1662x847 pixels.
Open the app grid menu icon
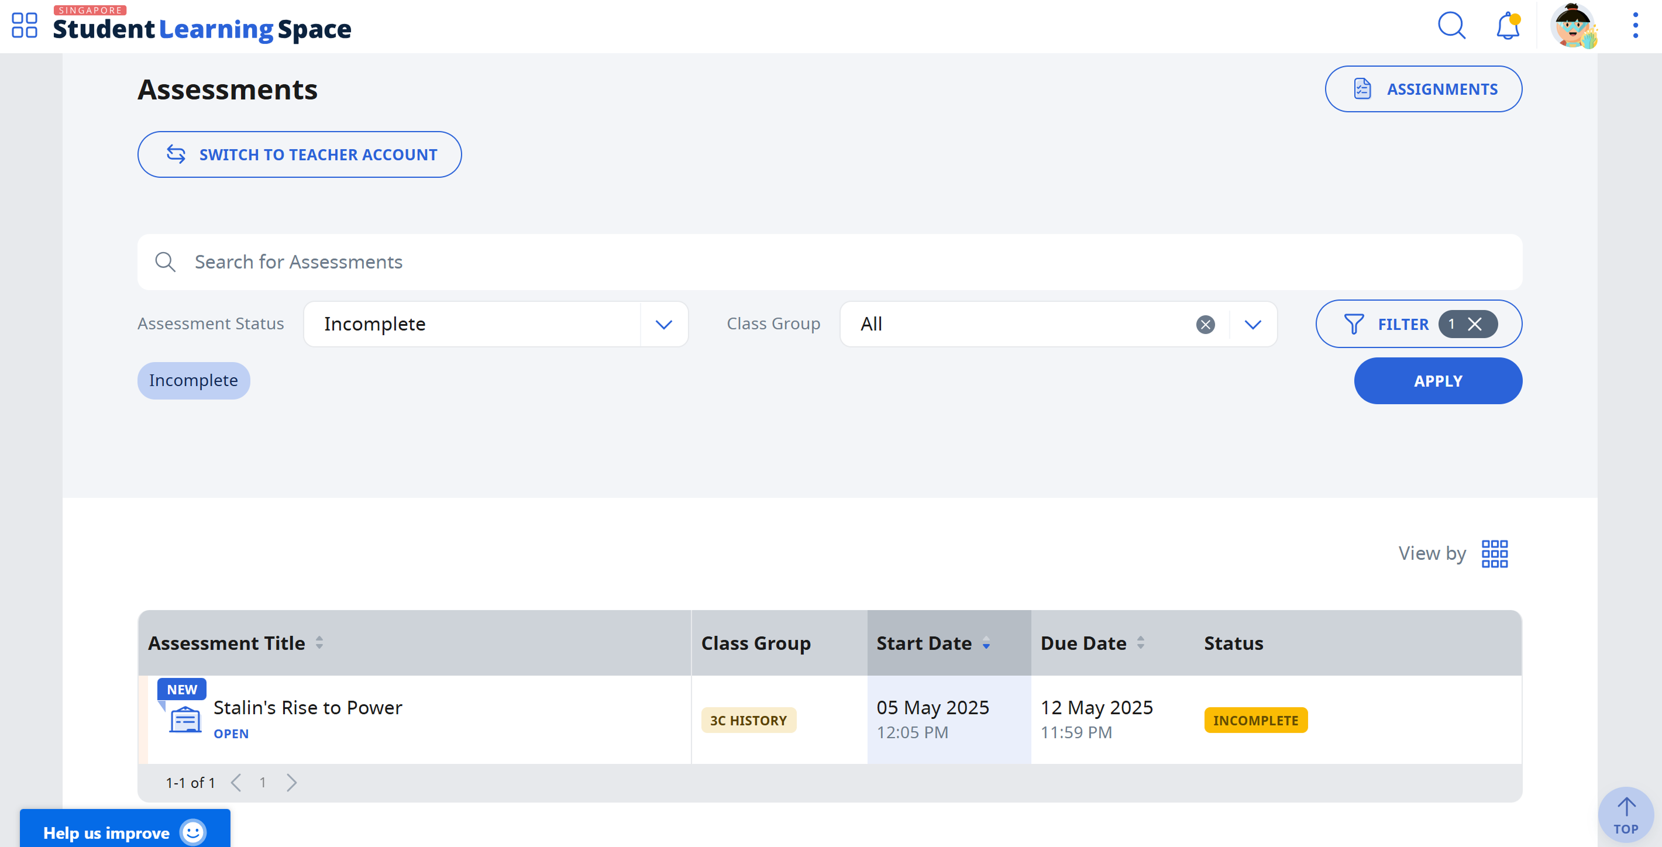point(25,25)
